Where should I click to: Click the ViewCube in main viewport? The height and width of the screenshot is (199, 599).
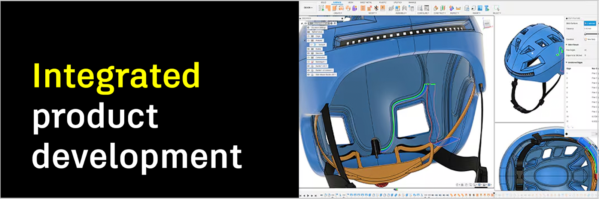click(x=487, y=23)
